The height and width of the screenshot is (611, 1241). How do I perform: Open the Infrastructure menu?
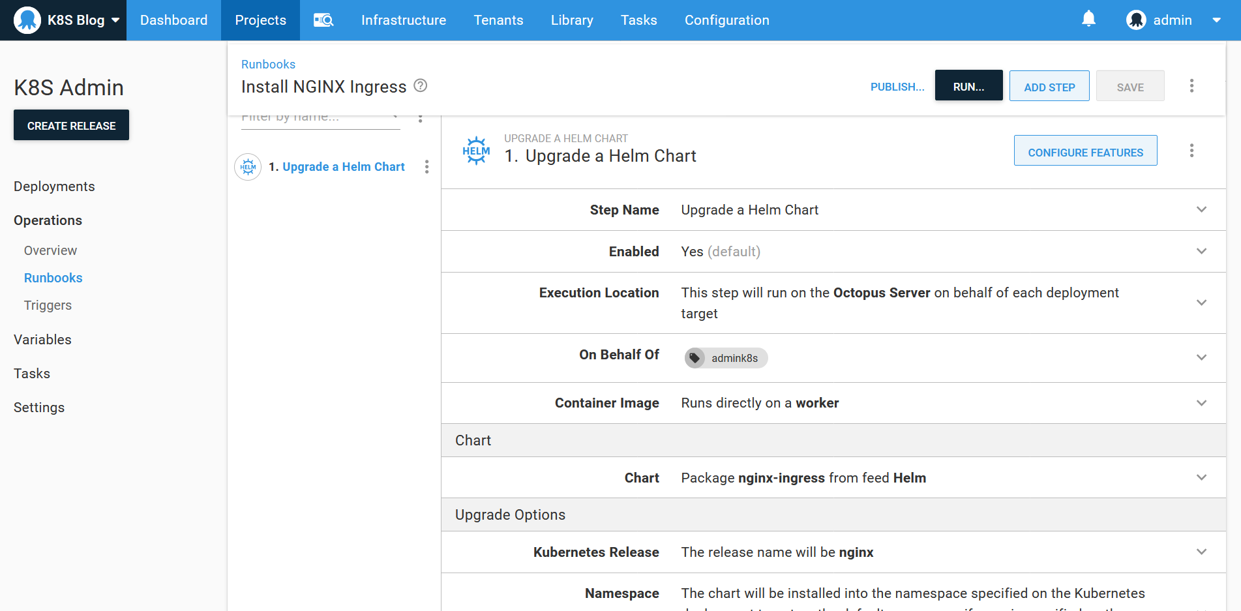pos(404,20)
